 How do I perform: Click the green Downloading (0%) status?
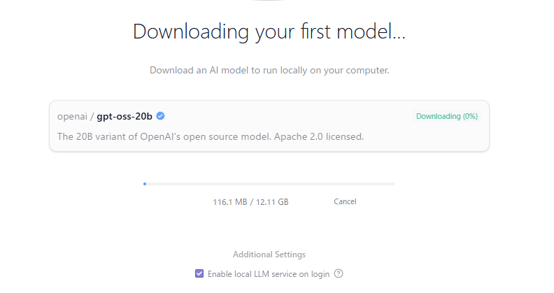point(447,116)
